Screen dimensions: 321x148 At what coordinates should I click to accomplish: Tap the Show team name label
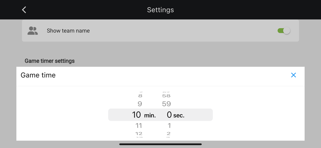tap(68, 31)
